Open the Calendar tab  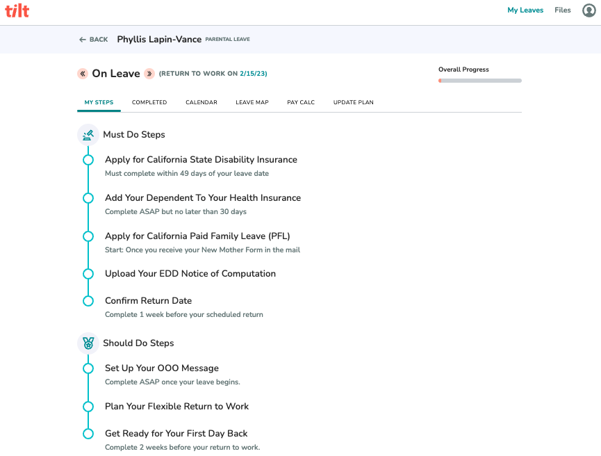pyautogui.click(x=201, y=102)
